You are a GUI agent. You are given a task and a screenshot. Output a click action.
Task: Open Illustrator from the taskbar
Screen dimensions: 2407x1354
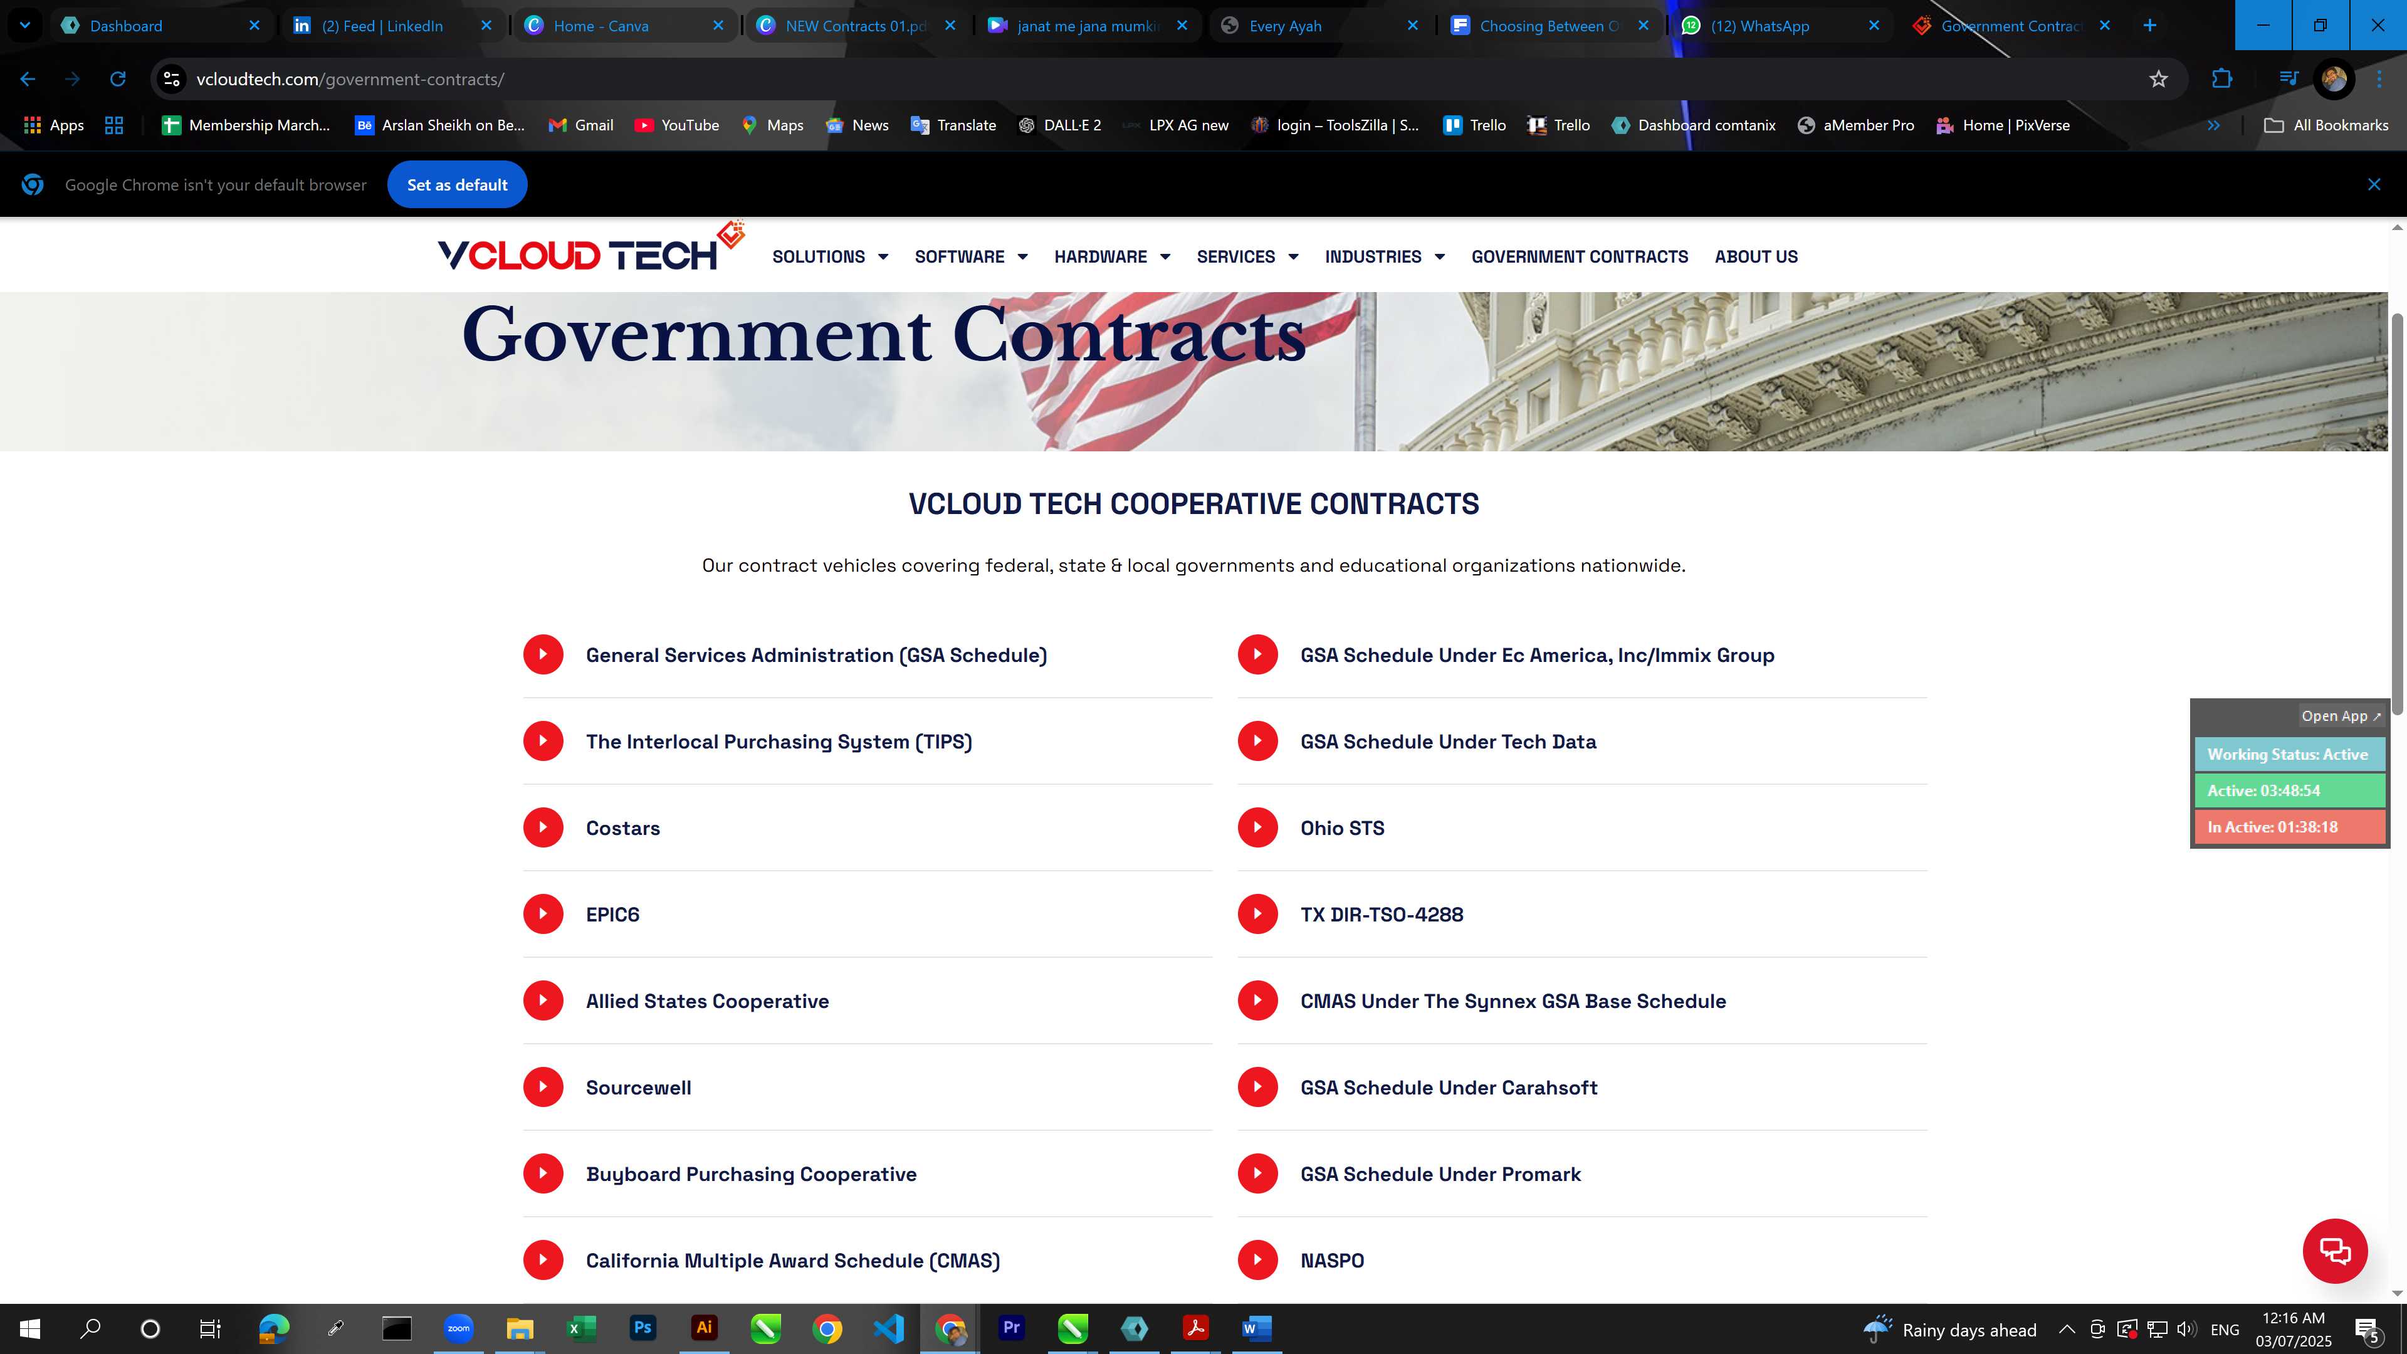[x=703, y=1328]
